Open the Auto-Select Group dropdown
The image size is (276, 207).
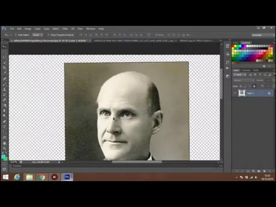37,35
